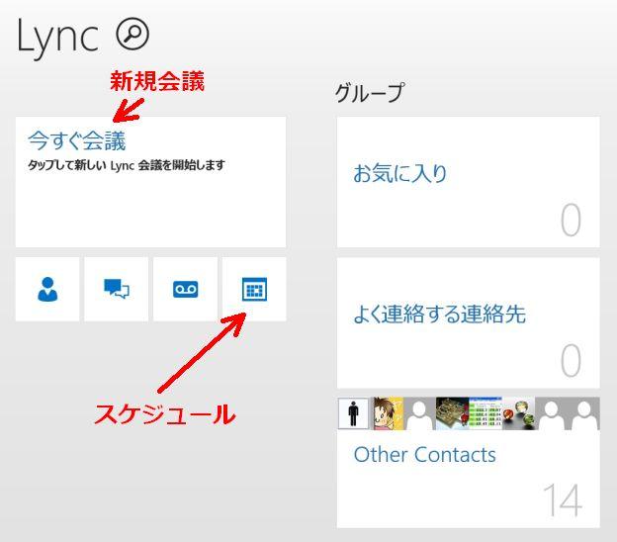Open the calendar meetings schedule tile

[254, 290]
